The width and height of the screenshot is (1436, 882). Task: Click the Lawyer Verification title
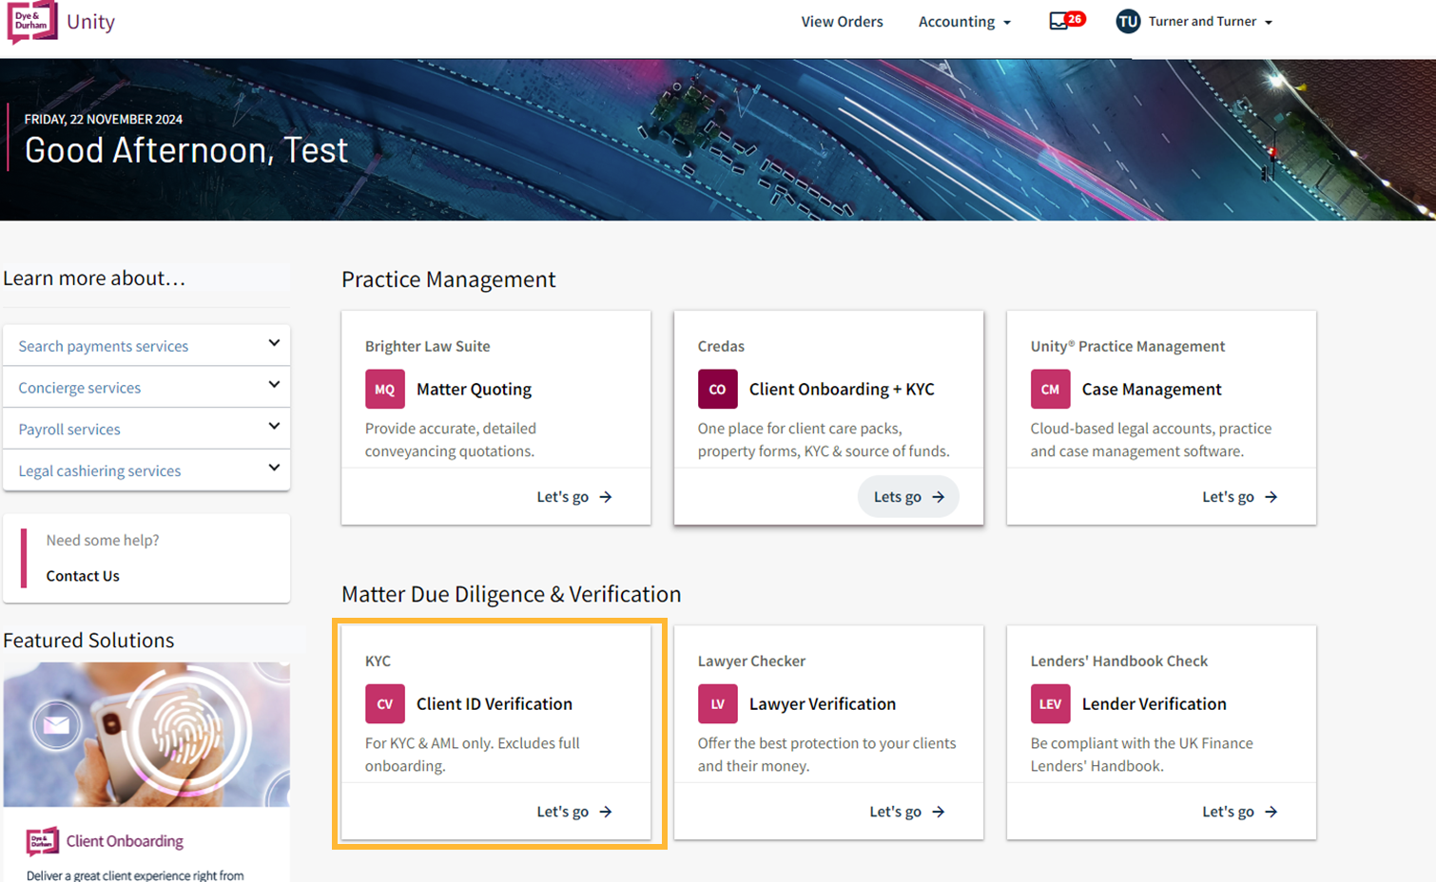pyautogui.click(x=823, y=703)
